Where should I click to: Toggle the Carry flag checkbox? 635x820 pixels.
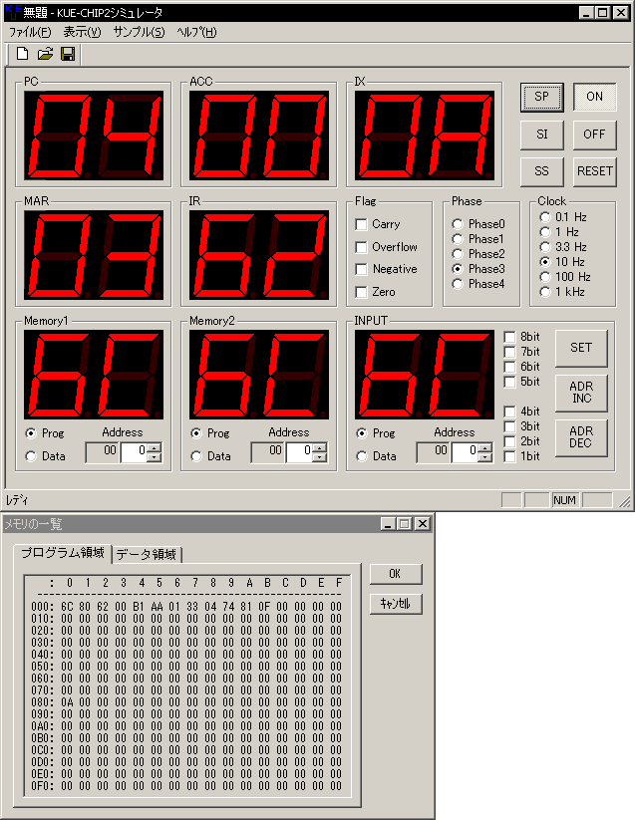(361, 224)
